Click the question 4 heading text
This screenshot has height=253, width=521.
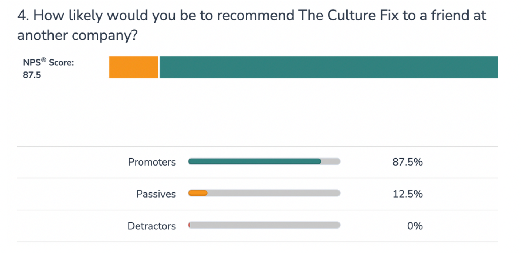pos(251,16)
